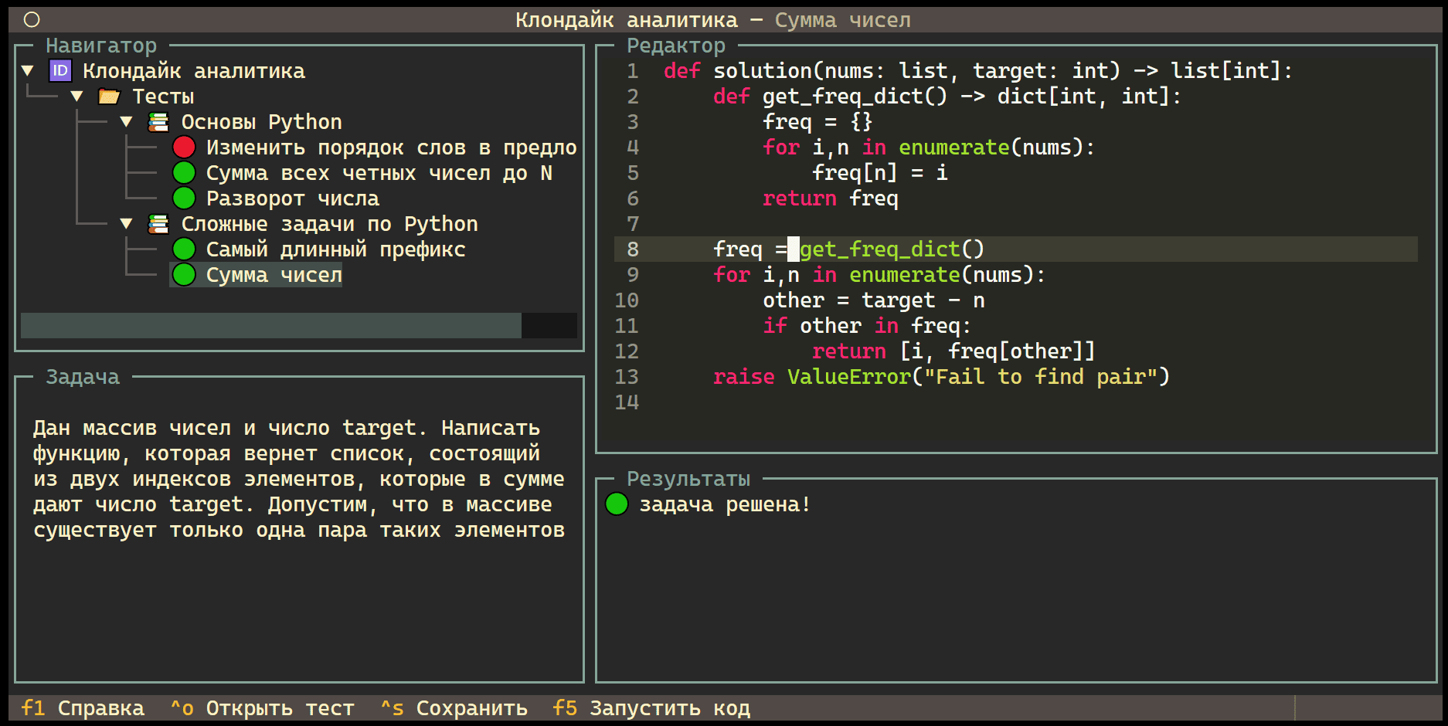Screen dimensions: 1448x726
Task: Click the circle icon in the title bar
Action: 32,20
